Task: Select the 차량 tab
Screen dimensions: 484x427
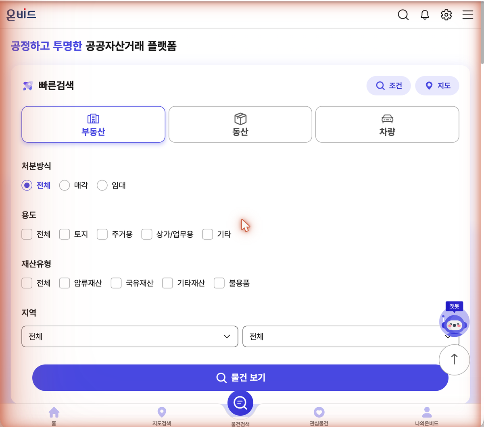Action: tap(387, 124)
